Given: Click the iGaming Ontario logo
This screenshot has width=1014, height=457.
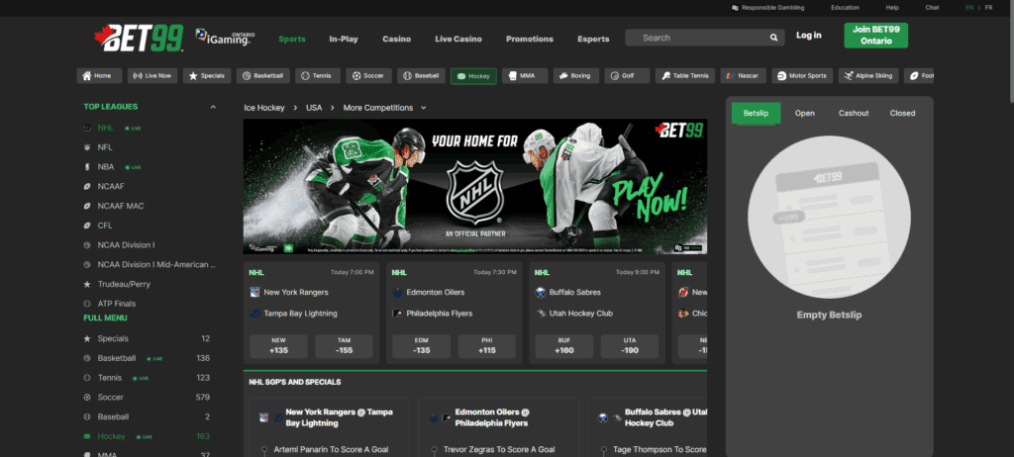Looking at the screenshot, I should point(225,39).
